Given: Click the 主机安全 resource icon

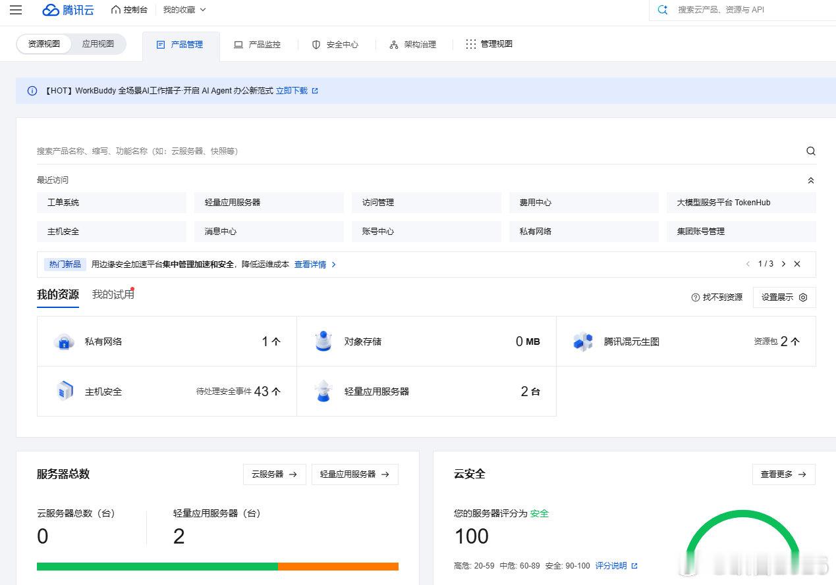Looking at the screenshot, I should coord(64,391).
